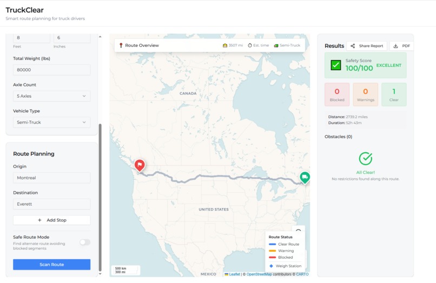Click the Feet height input field
Image resolution: width=436 pixels, height=283 pixels.
pos(31,38)
